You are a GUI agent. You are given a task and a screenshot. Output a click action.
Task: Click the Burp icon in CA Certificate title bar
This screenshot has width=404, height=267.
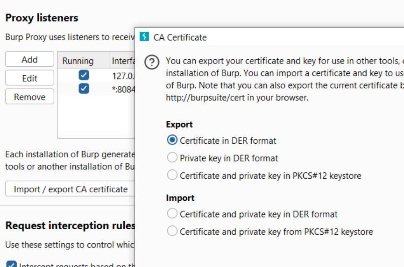point(145,37)
